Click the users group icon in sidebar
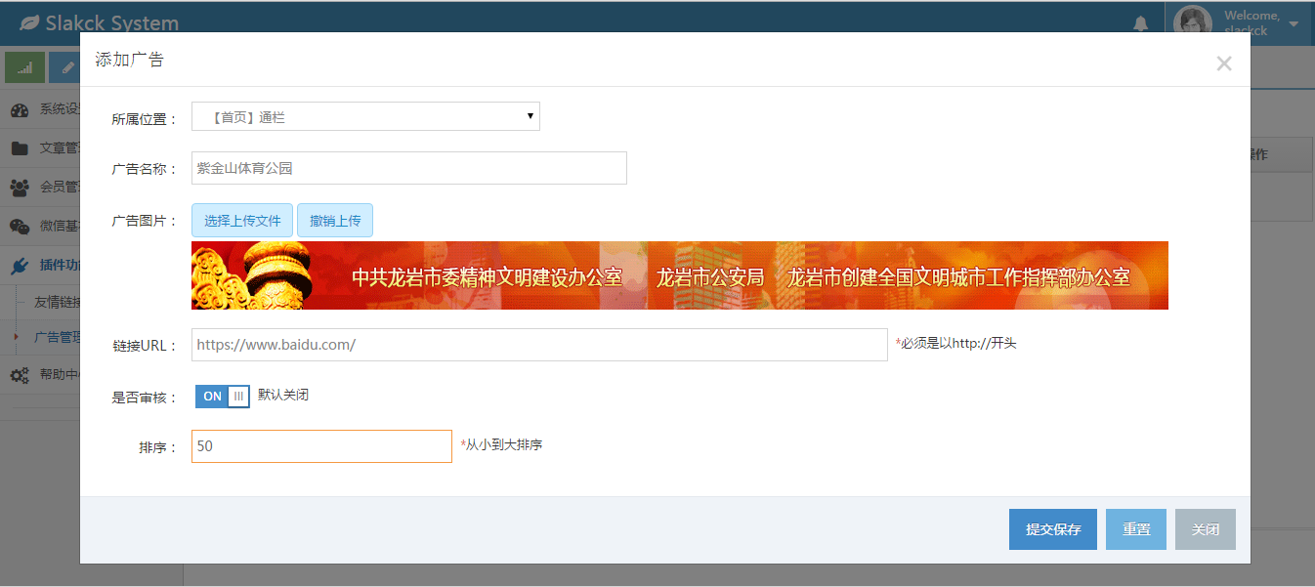Screen dimensions: 1315x587 [x=20, y=188]
